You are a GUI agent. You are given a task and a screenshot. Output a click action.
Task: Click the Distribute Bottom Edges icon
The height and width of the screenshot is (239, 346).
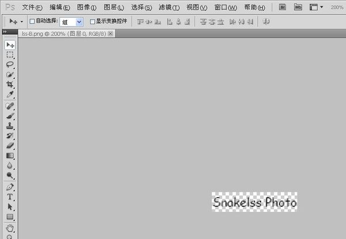[x=221, y=21]
